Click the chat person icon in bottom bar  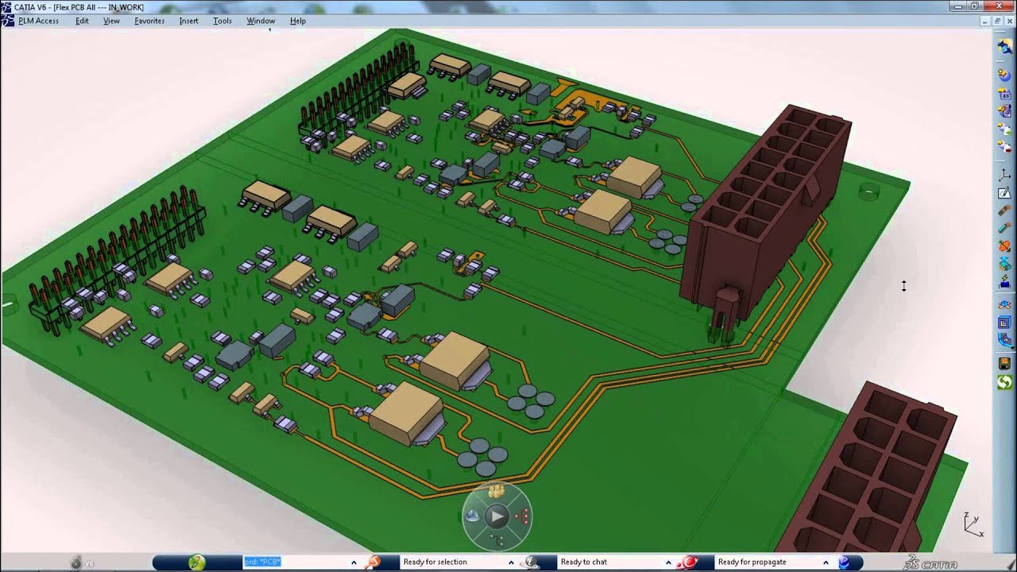pos(530,562)
